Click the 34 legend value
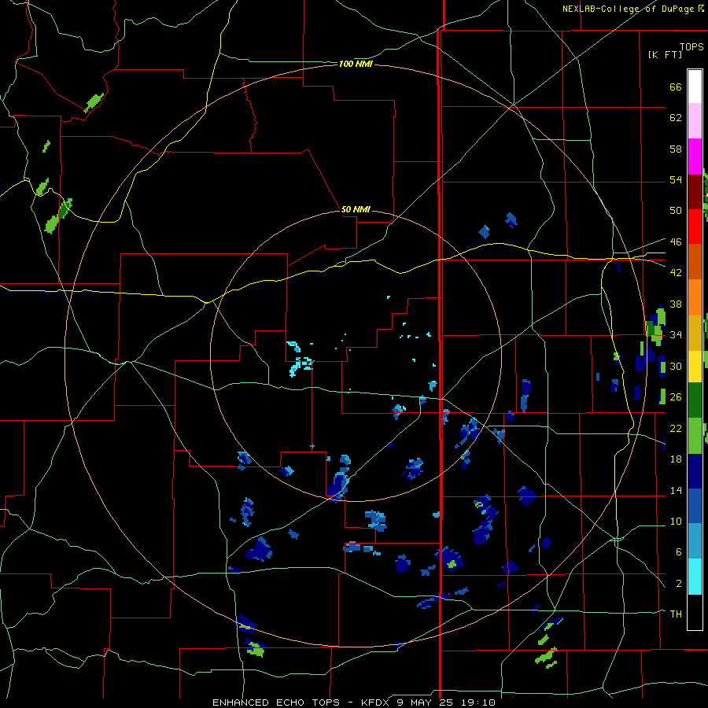Image resolution: width=708 pixels, height=708 pixels. 676,334
